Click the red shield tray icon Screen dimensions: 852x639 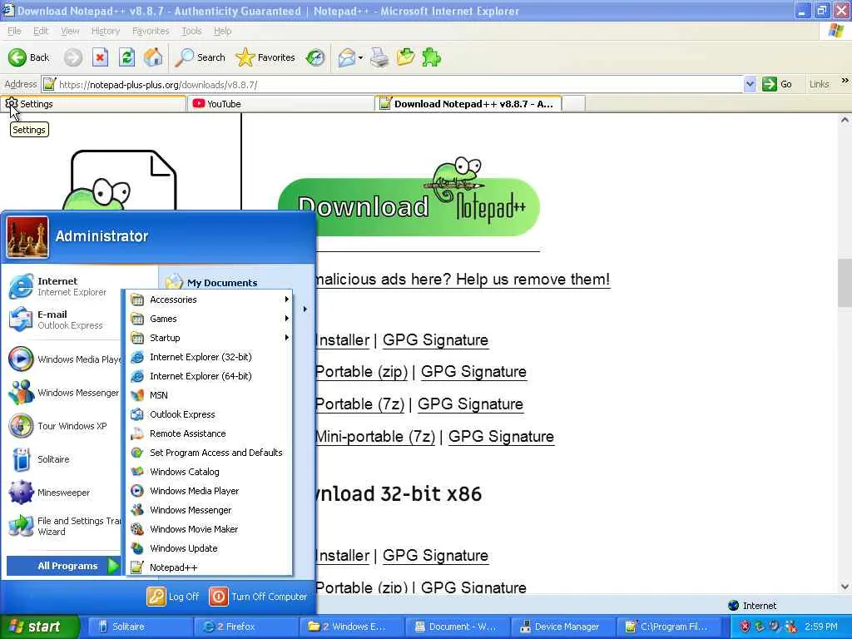tap(745, 627)
